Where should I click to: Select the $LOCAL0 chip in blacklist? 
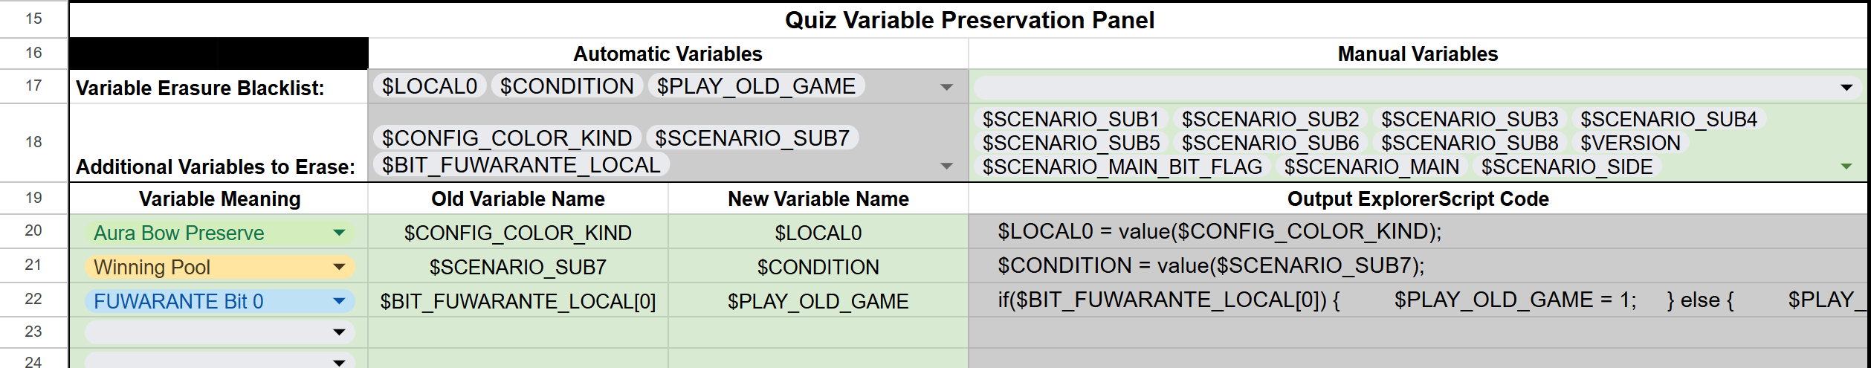430,86
